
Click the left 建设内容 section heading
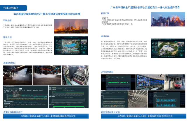click(x=8, y=37)
